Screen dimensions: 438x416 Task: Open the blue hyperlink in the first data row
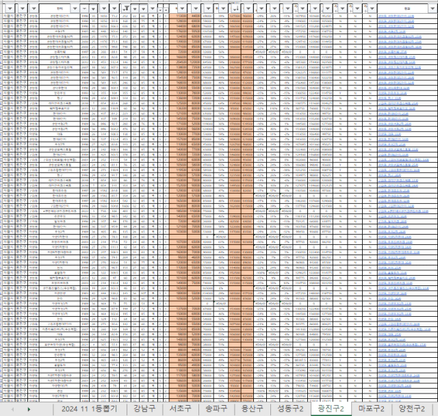396,16
